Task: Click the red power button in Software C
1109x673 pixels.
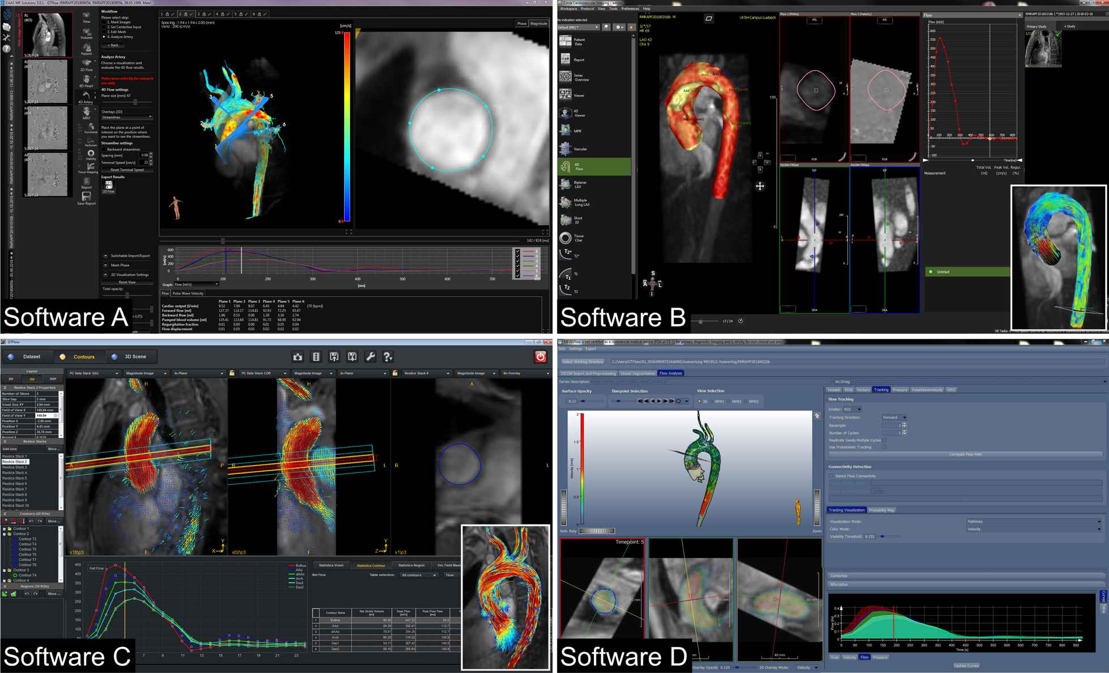Action: pyautogui.click(x=541, y=356)
